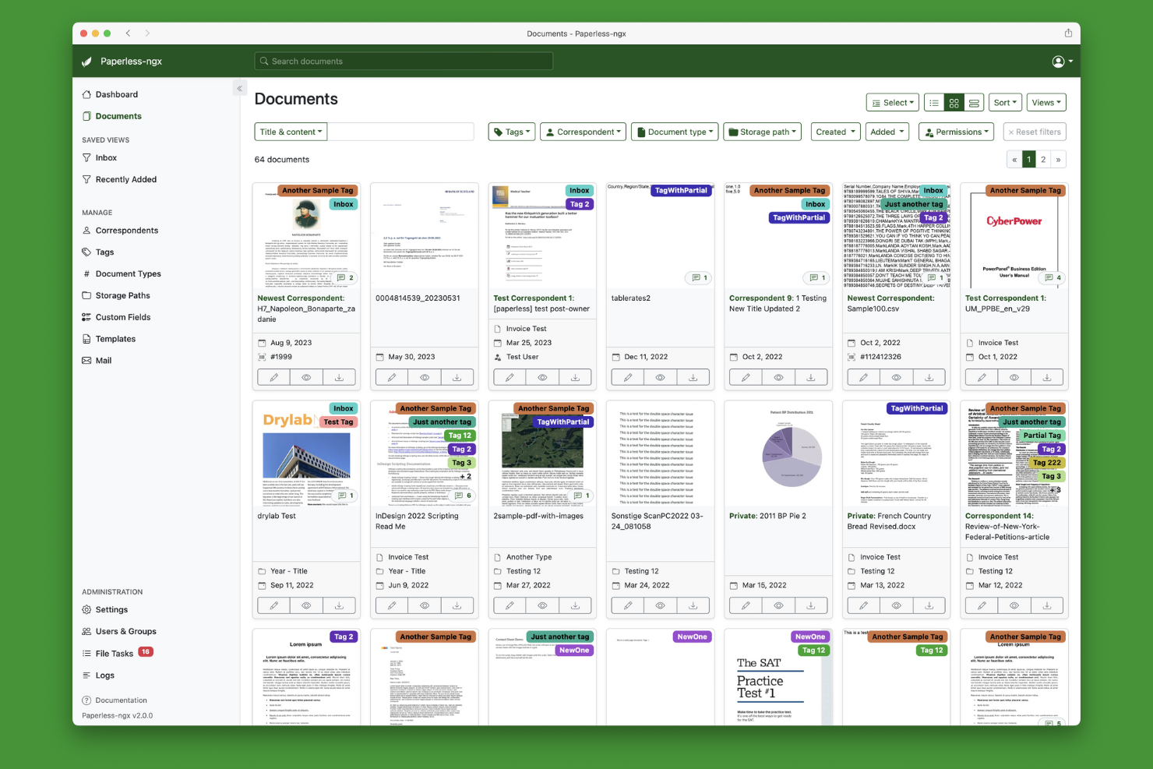Switch to list view layout
1153x769 pixels.
pyautogui.click(x=934, y=102)
